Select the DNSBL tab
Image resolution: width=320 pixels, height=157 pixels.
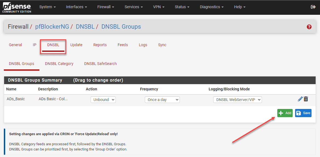pyautogui.click(x=53, y=45)
